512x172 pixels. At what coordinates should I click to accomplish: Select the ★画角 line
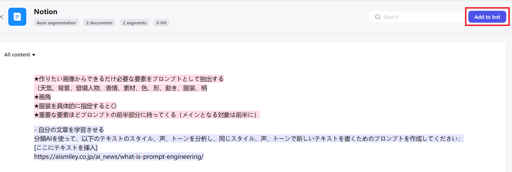pos(43,97)
